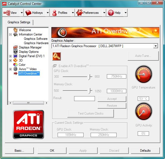The width and height of the screenshot is (165, 159).
Task: Click the 1000MHz memory clock field
Action: point(117,91)
